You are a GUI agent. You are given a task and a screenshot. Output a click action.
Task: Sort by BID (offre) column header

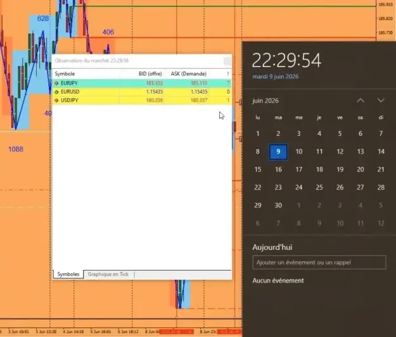[150, 74]
